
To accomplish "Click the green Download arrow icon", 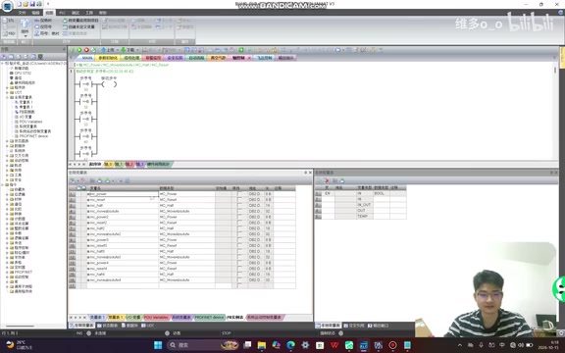I will pyautogui.click(x=124, y=50).
